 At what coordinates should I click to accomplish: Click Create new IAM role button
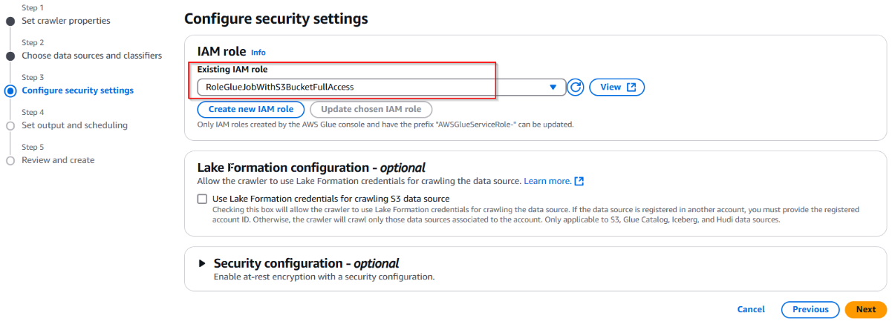pyautogui.click(x=250, y=109)
